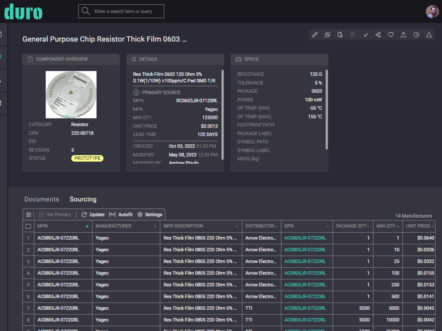Screen dimensions: 442x331
Task: Click the checkmark approve icon
Action: tap(365, 34)
